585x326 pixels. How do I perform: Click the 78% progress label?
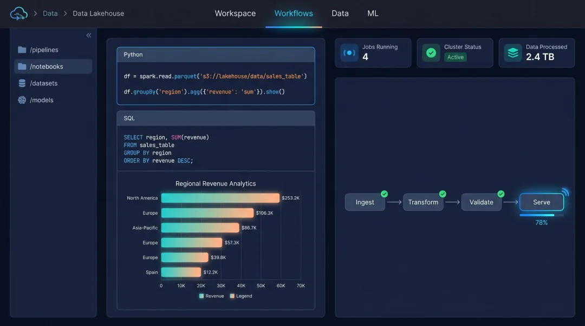pyautogui.click(x=541, y=223)
